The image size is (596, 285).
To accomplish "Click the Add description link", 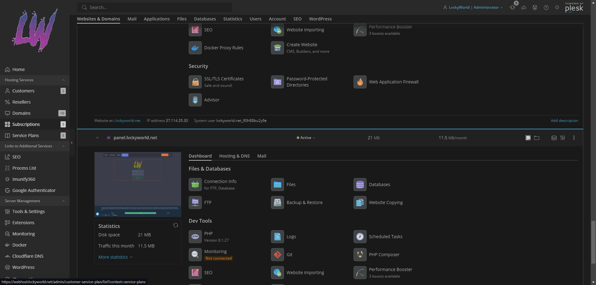I will click(564, 121).
